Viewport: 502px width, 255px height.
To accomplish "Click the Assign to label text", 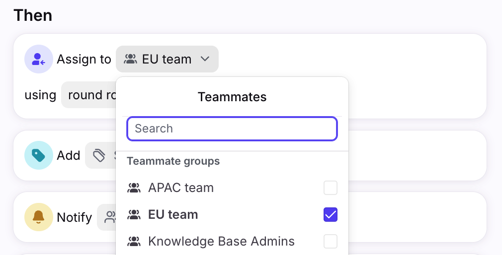I will point(84,59).
